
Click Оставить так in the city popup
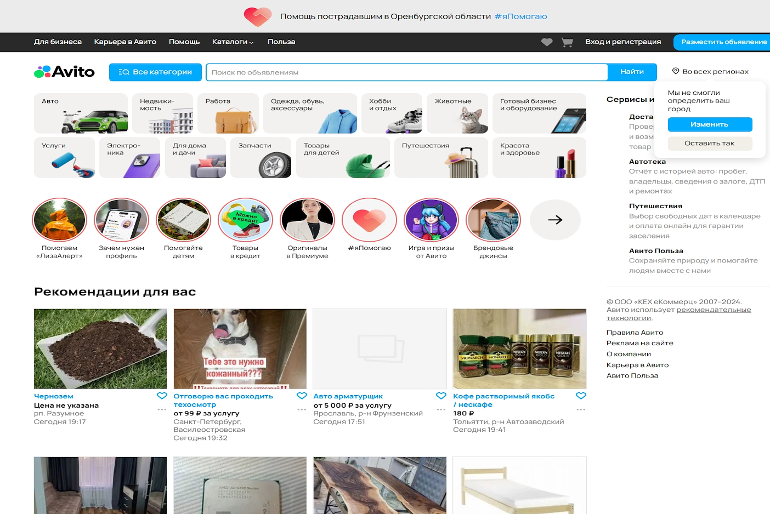(x=710, y=144)
